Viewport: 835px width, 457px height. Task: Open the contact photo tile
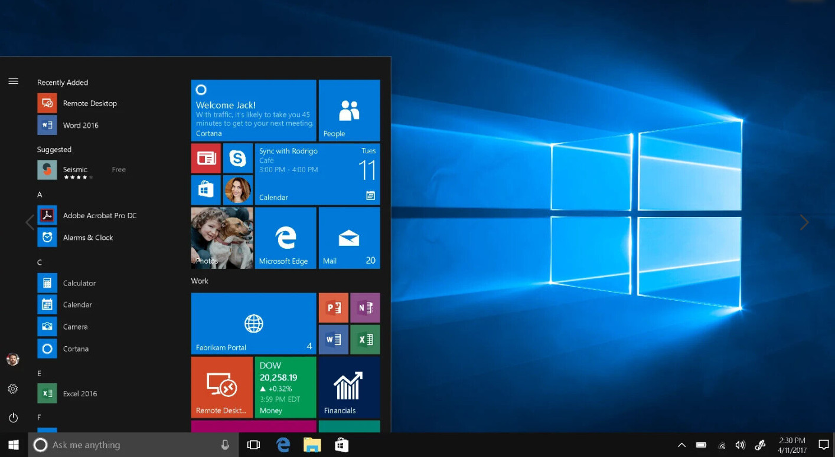[238, 190]
